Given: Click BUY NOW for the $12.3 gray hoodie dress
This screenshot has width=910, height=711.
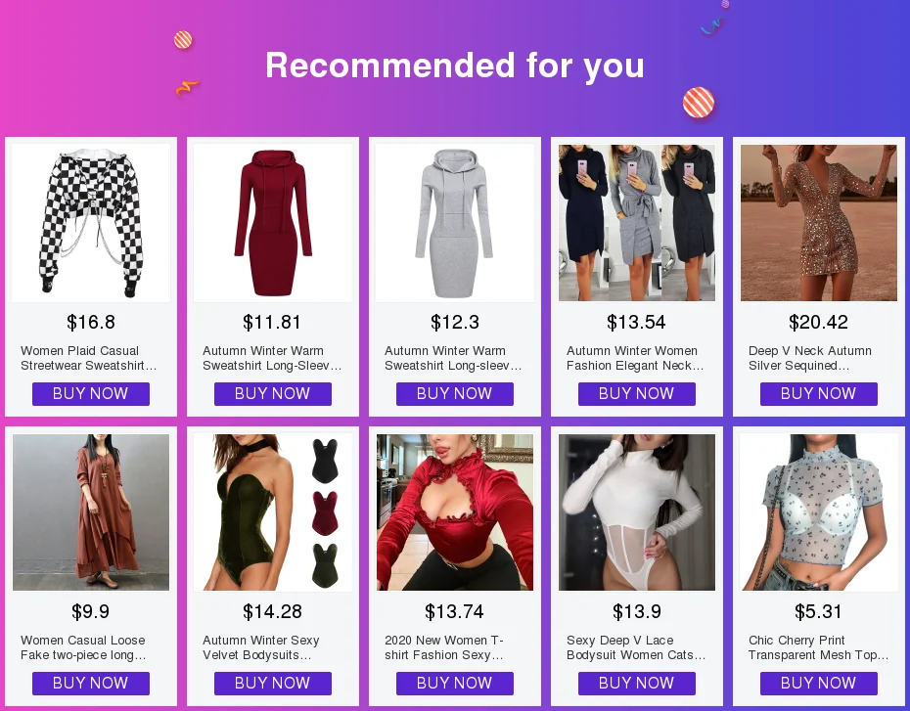Looking at the screenshot, I should (454, 394).
